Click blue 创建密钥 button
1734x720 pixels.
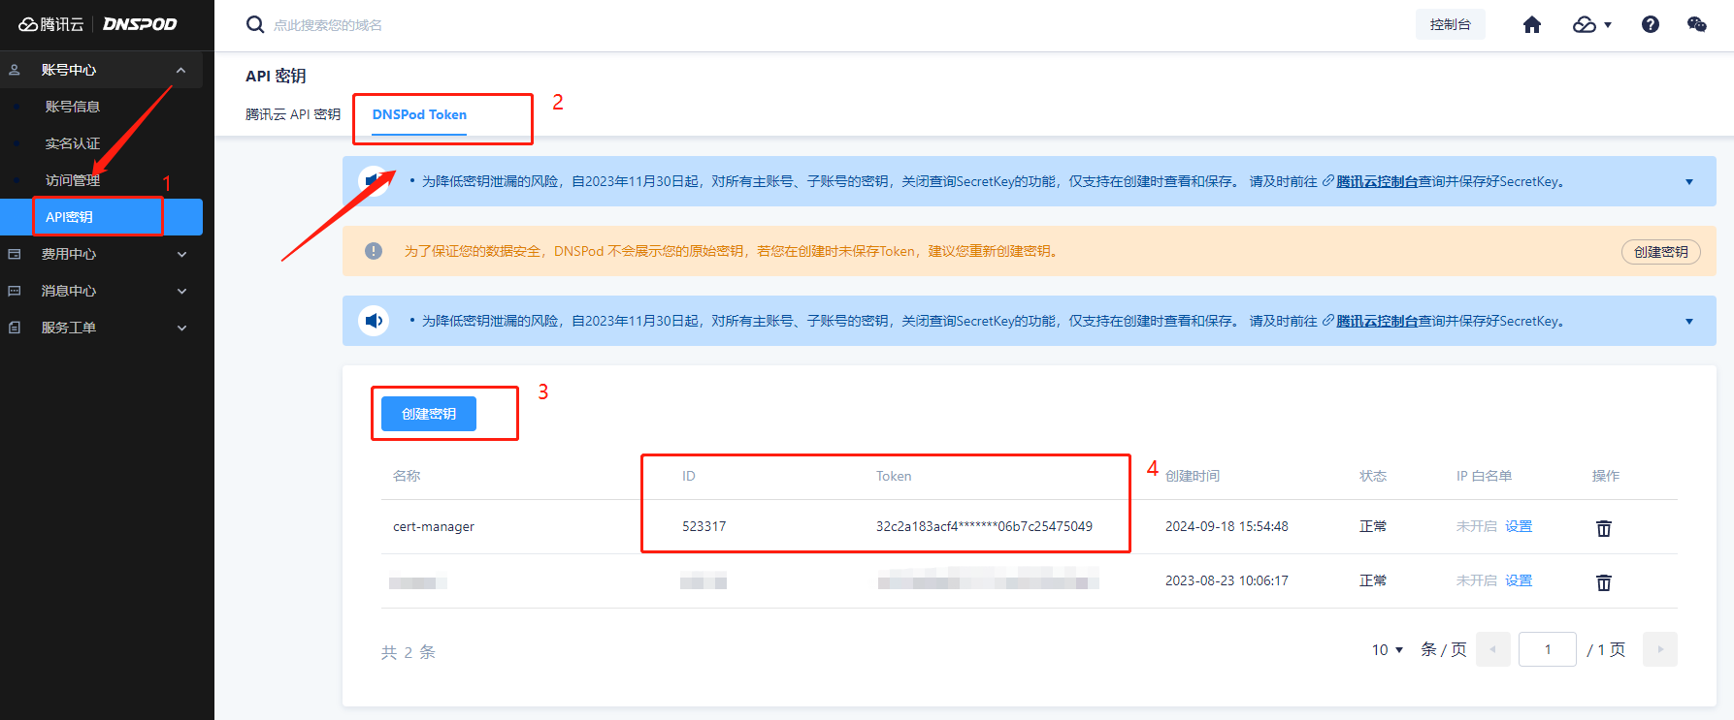point(429,414)
